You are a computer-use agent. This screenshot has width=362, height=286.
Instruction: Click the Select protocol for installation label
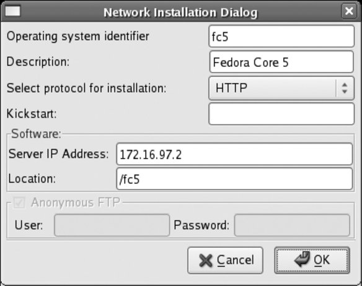coord(87,89)
